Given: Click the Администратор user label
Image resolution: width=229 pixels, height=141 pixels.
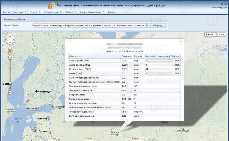Looking at the screenshot, I should point(219,8).
